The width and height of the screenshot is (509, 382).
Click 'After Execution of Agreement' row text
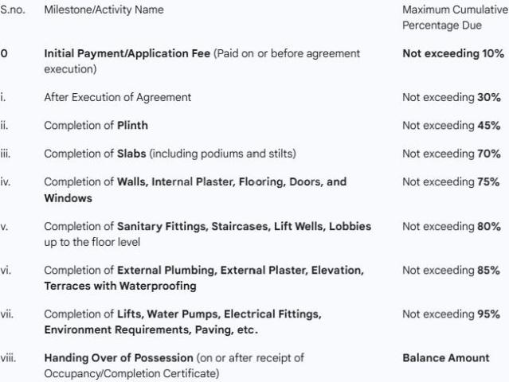click(x=117, y=97)
